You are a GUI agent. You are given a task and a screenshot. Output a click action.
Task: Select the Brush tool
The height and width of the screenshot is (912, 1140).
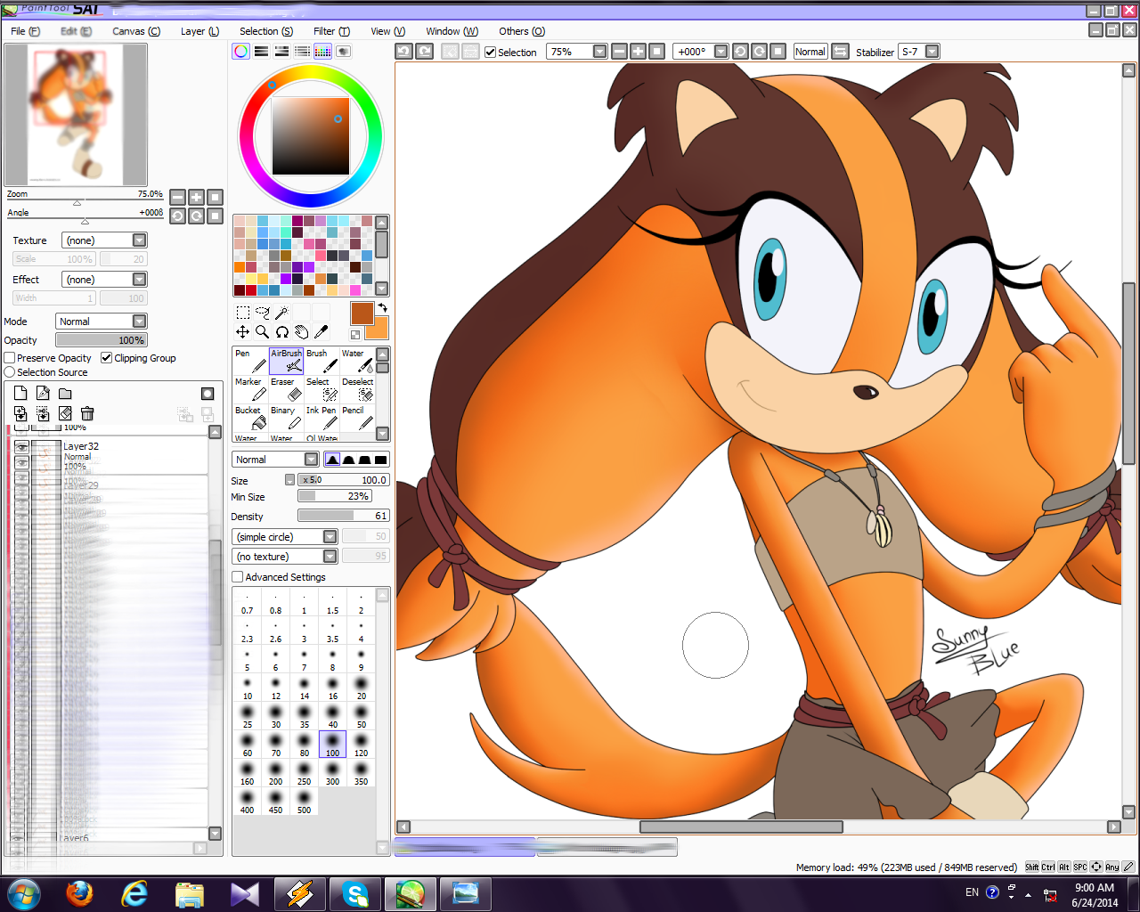tap(322, 361)
